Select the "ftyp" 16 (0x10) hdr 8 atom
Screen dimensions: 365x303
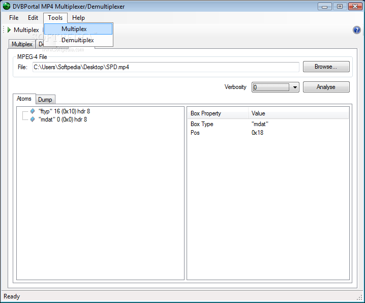pos(64,111)
